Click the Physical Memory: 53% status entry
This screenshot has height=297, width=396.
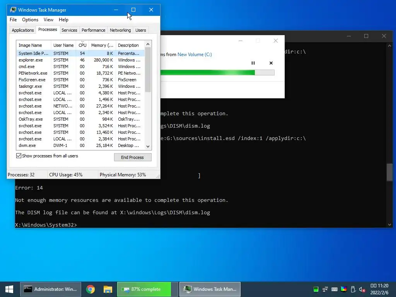(123, 175)
